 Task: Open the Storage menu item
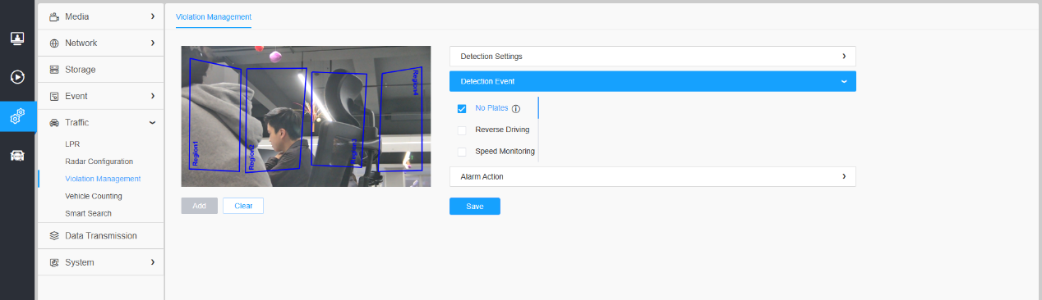100,70
